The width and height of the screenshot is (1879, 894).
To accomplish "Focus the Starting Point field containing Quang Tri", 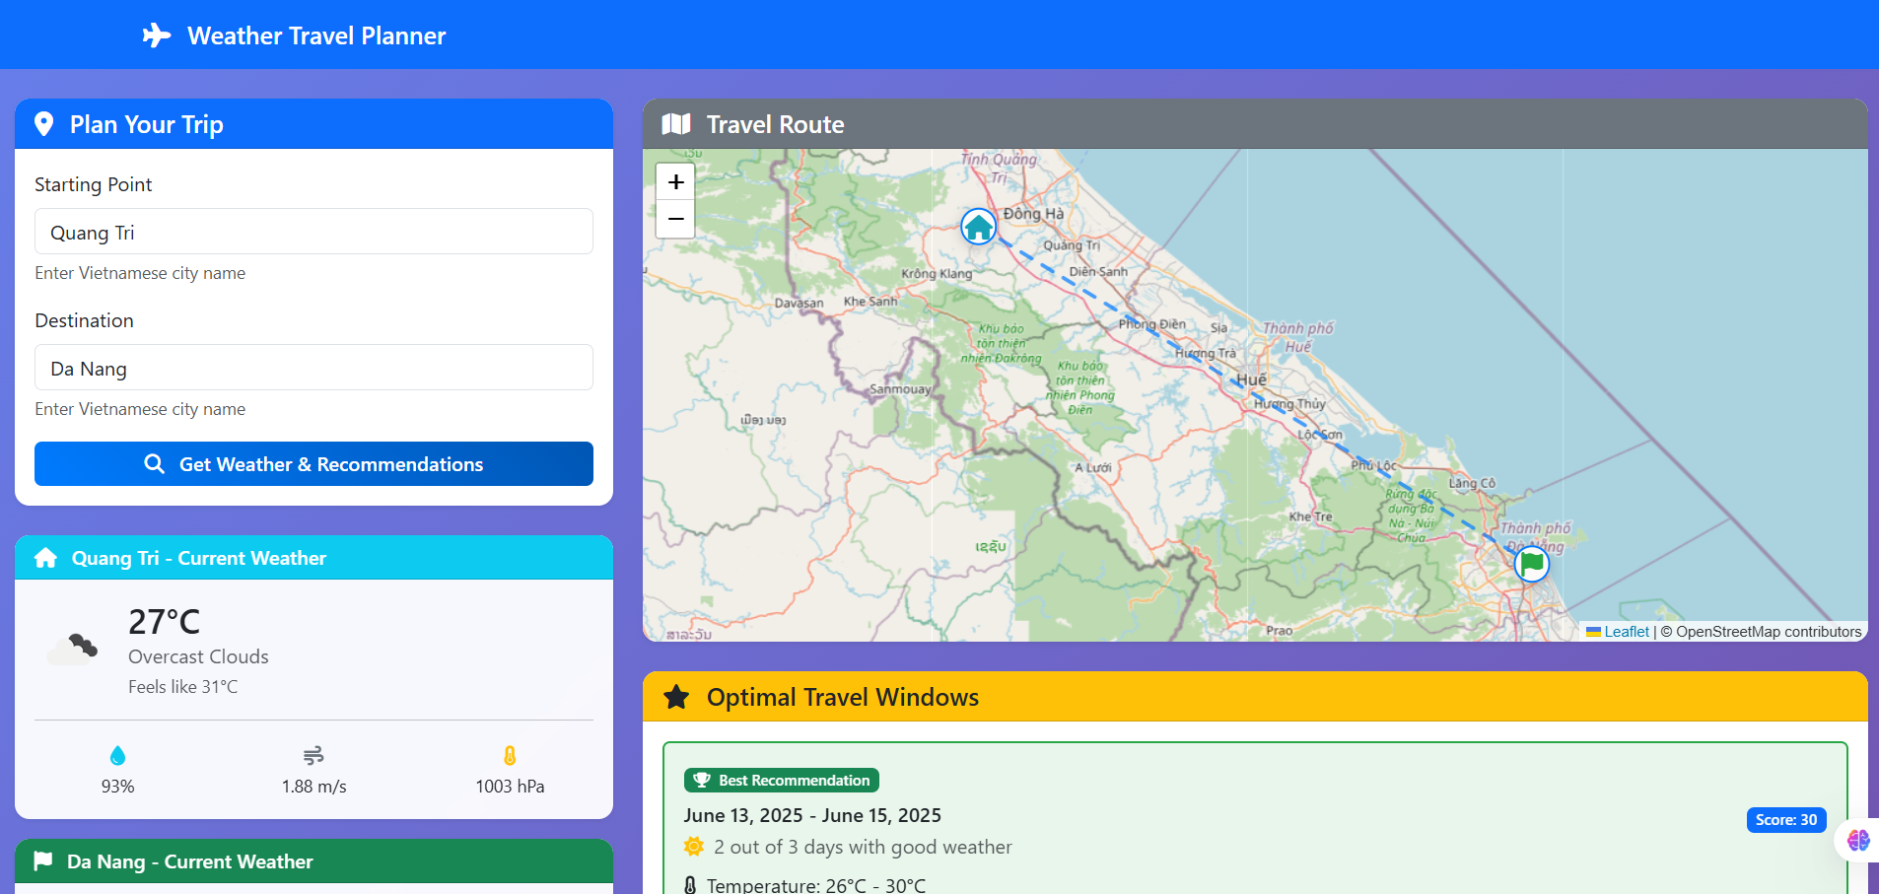I will point(313,232).
